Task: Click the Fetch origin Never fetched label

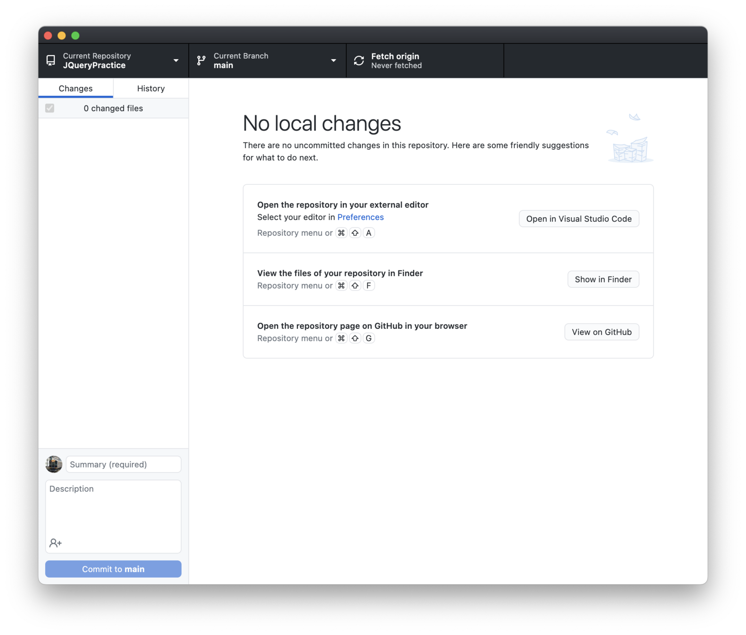Action: [396, 61]
